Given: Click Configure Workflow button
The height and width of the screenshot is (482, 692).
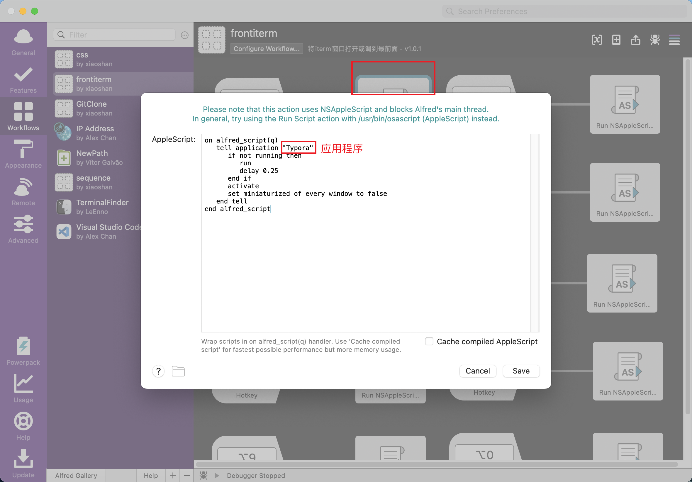Looking at the screenshot, I should pos(267,49).
